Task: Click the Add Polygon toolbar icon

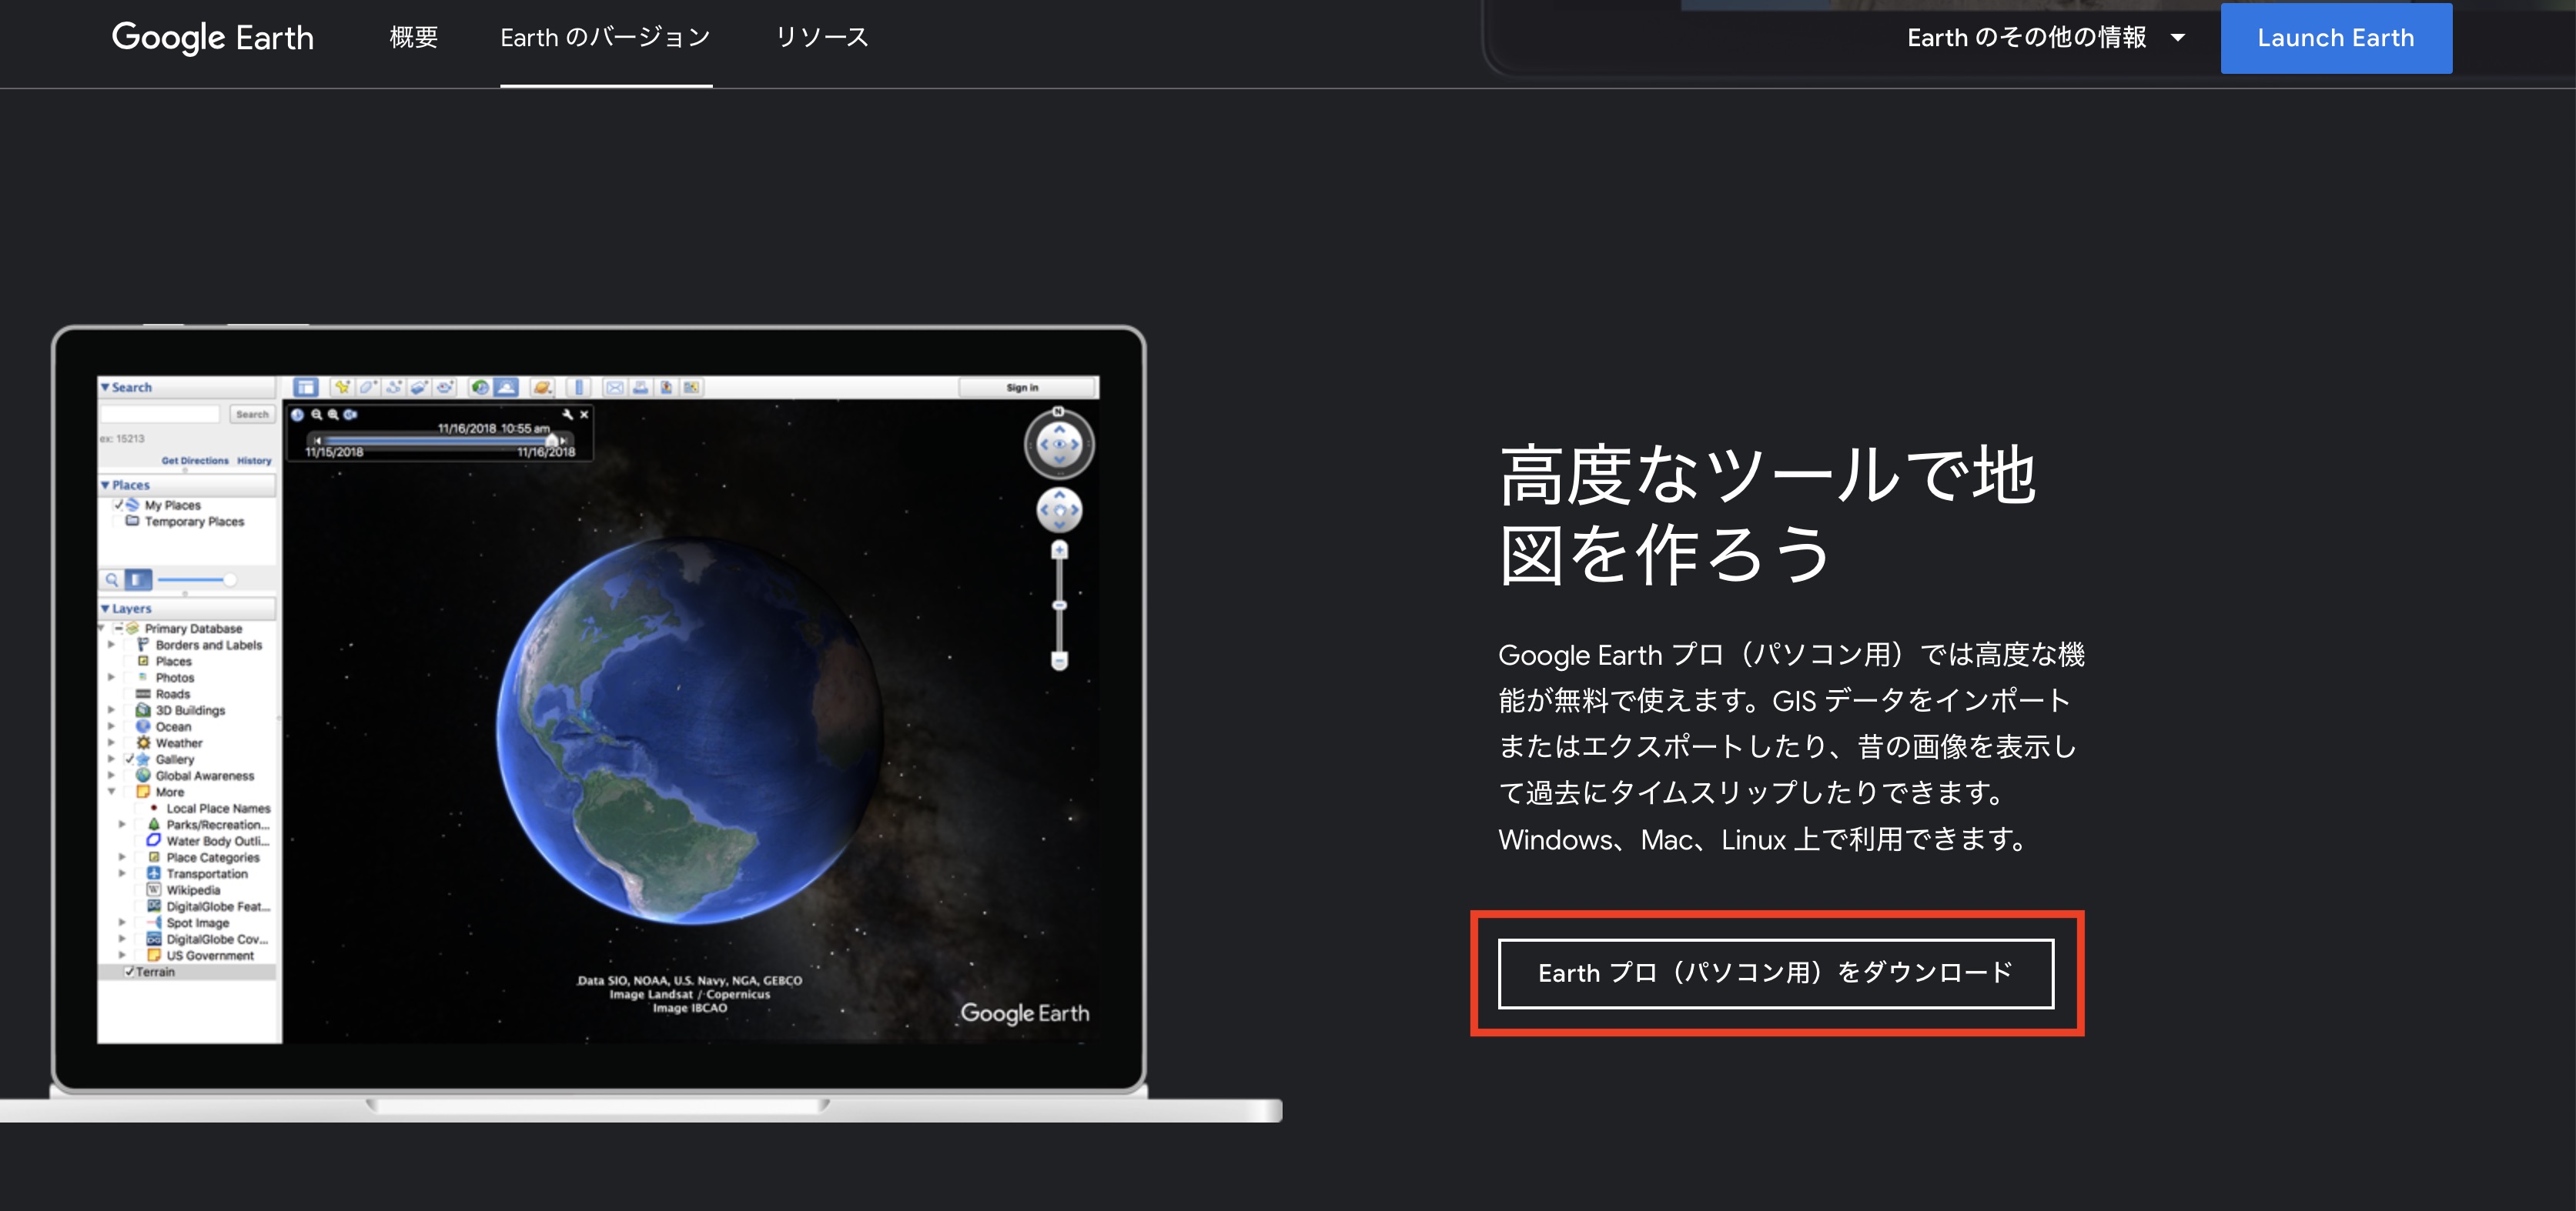Action: (367, 387)
